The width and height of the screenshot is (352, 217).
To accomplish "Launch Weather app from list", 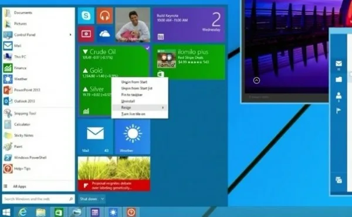I will click(38, 79).
